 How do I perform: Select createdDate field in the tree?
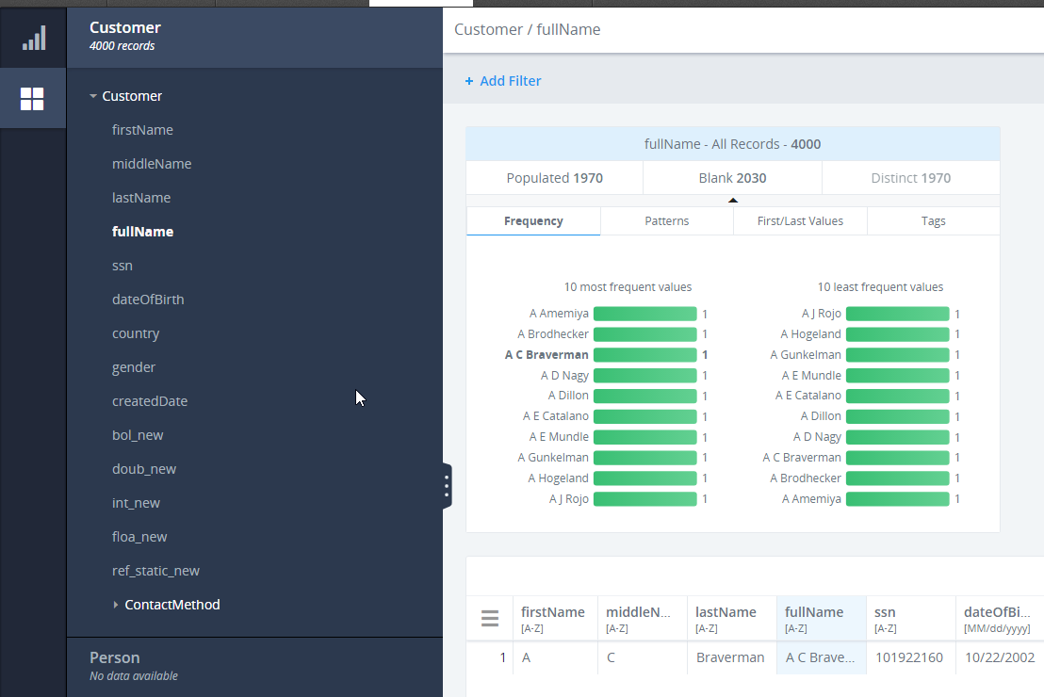click(150, 401)
